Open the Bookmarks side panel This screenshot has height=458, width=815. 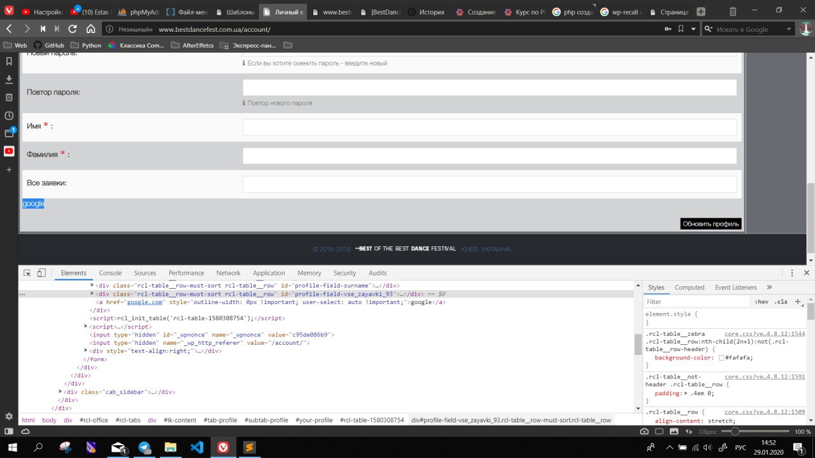[9, 62]
